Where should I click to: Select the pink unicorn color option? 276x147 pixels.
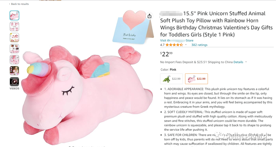196,79
